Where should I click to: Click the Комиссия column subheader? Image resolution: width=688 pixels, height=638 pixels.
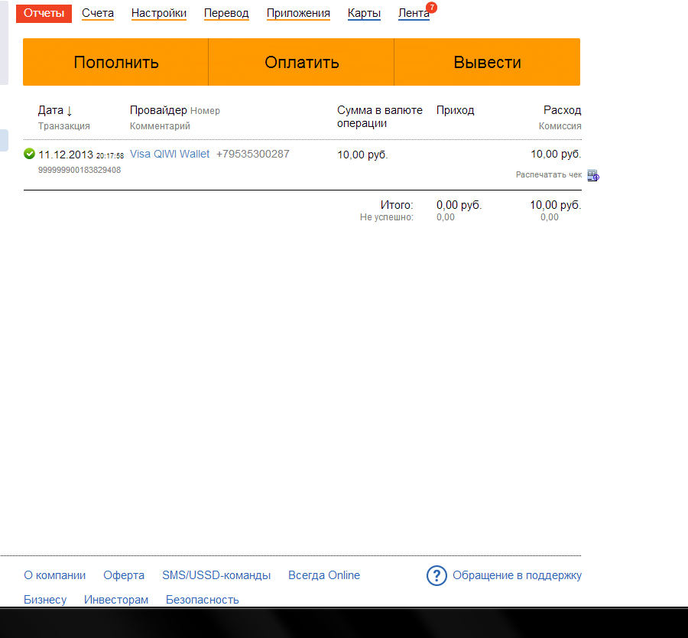pyautogui.click(x=560, y=126)
